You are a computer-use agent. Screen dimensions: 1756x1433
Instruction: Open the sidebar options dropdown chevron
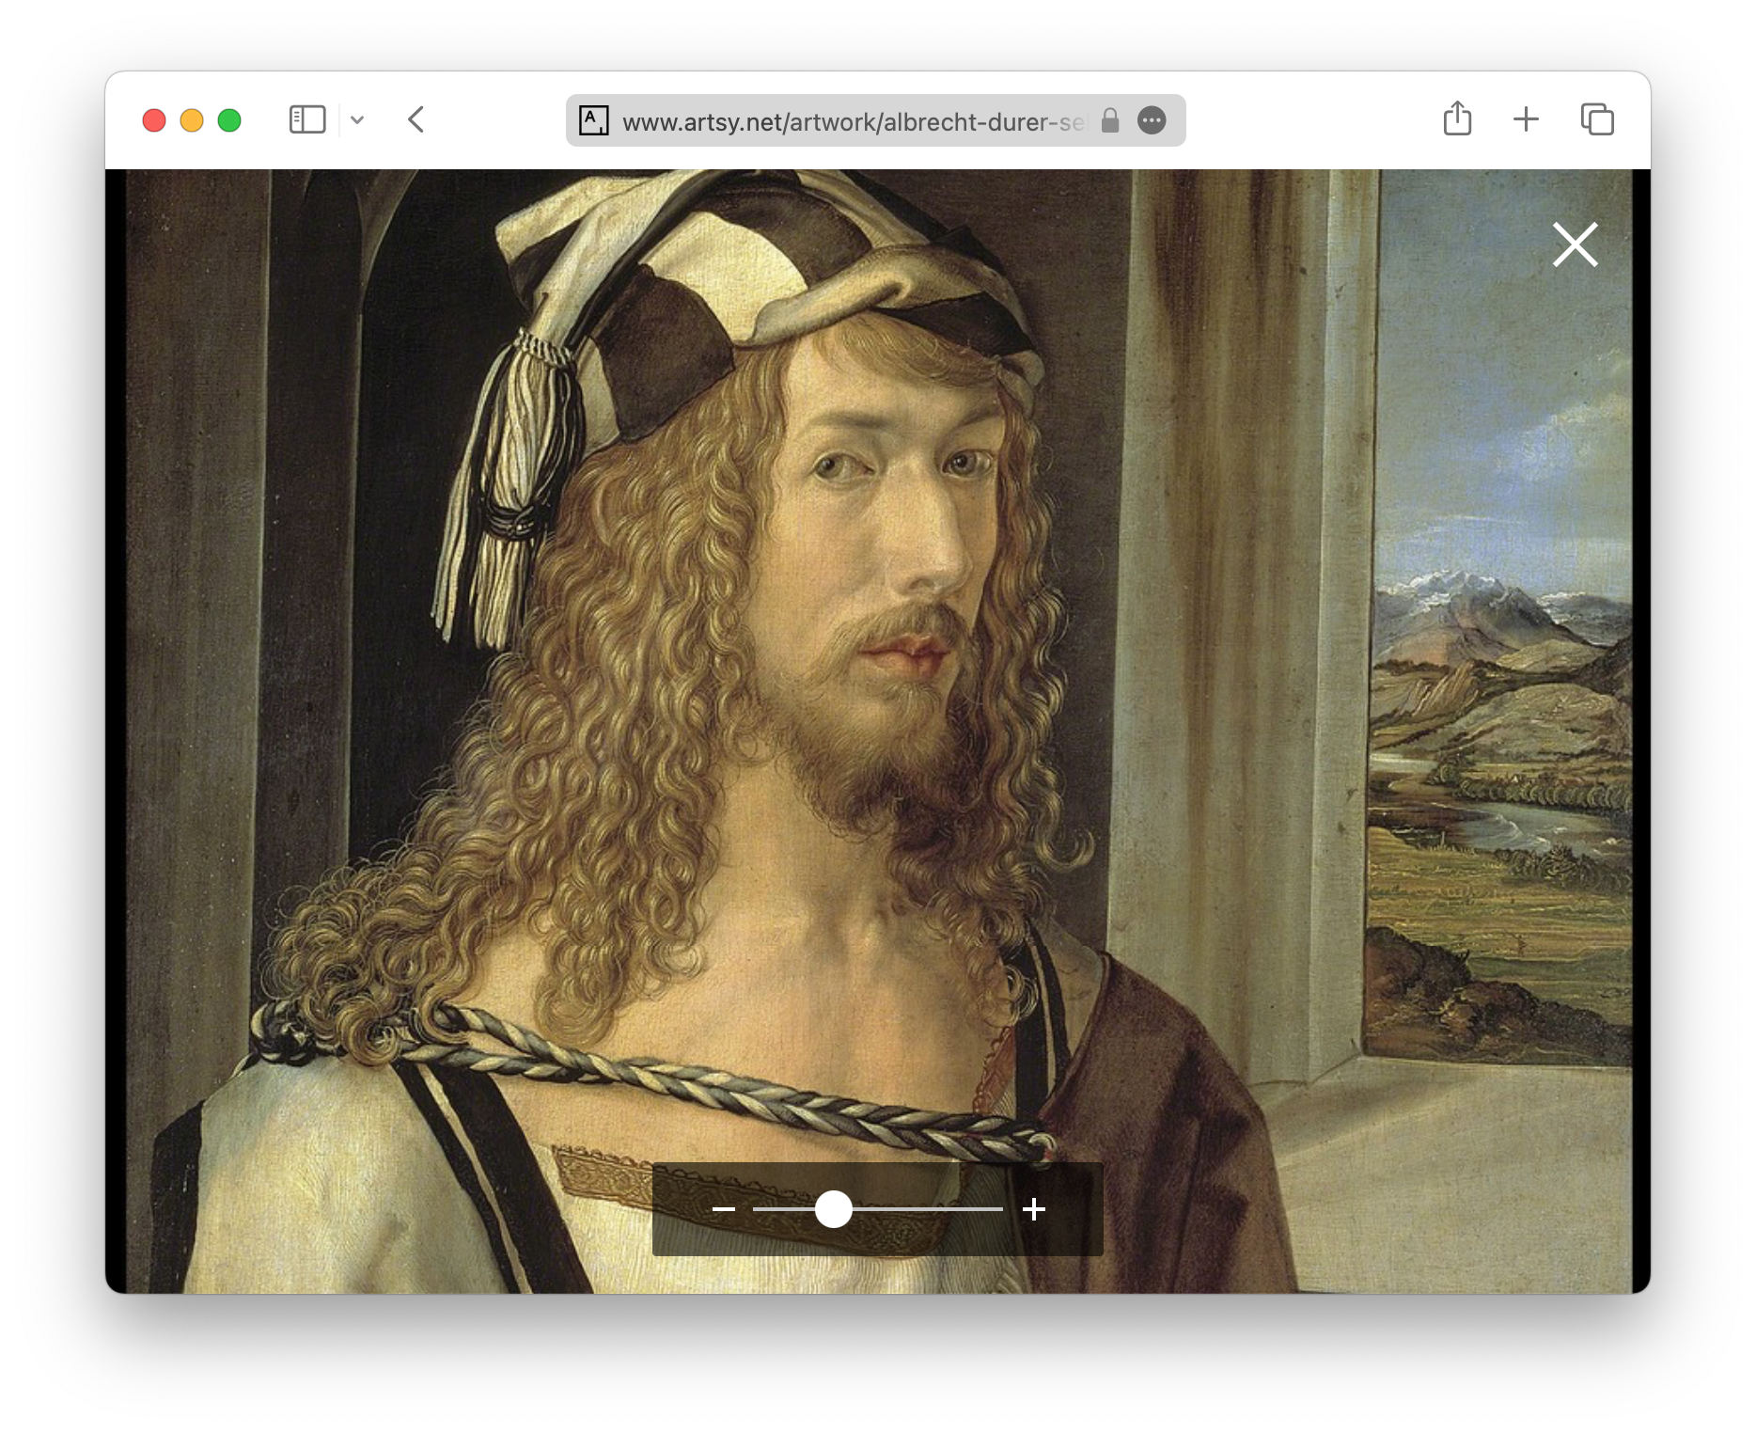coord(357,120)
